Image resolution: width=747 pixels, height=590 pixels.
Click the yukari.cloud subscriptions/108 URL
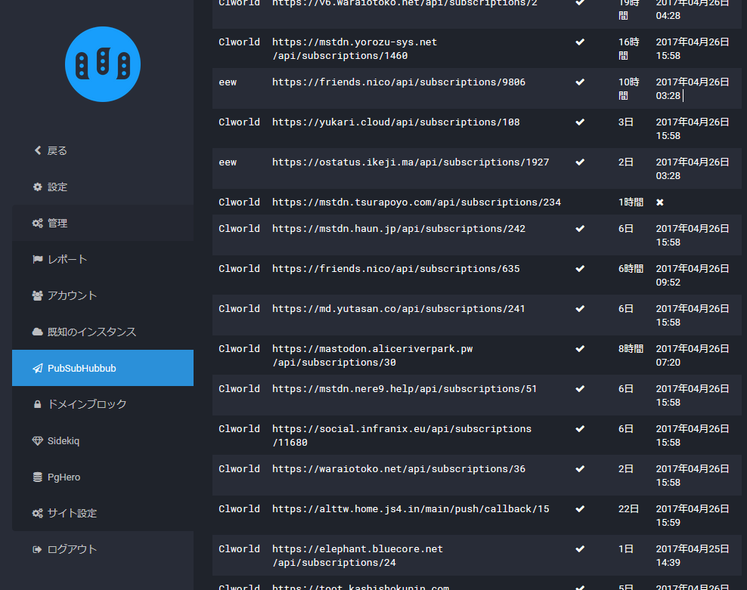click(x=395, y=122)
